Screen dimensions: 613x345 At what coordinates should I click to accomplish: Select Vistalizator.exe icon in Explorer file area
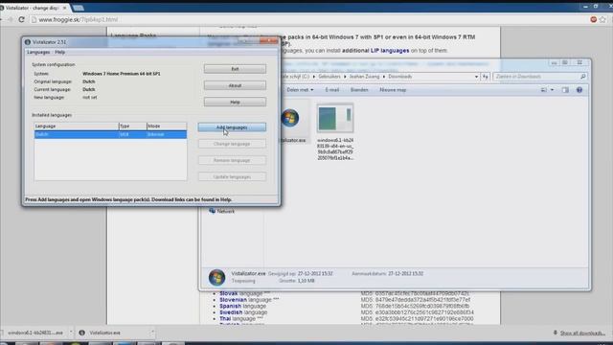tap(290, 118)
